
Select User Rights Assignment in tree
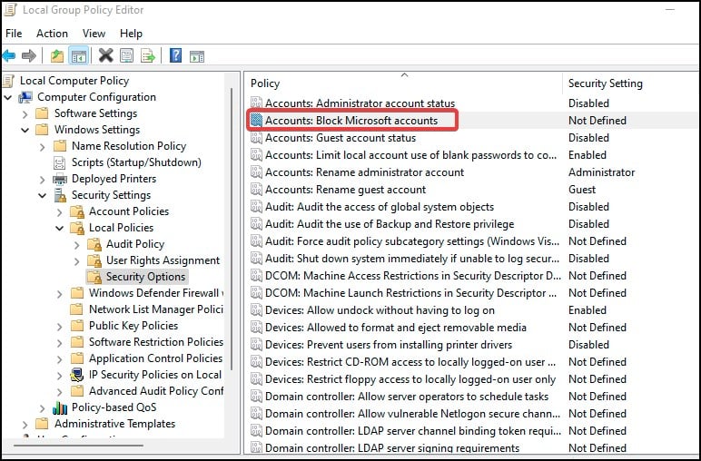click(163, 260)
